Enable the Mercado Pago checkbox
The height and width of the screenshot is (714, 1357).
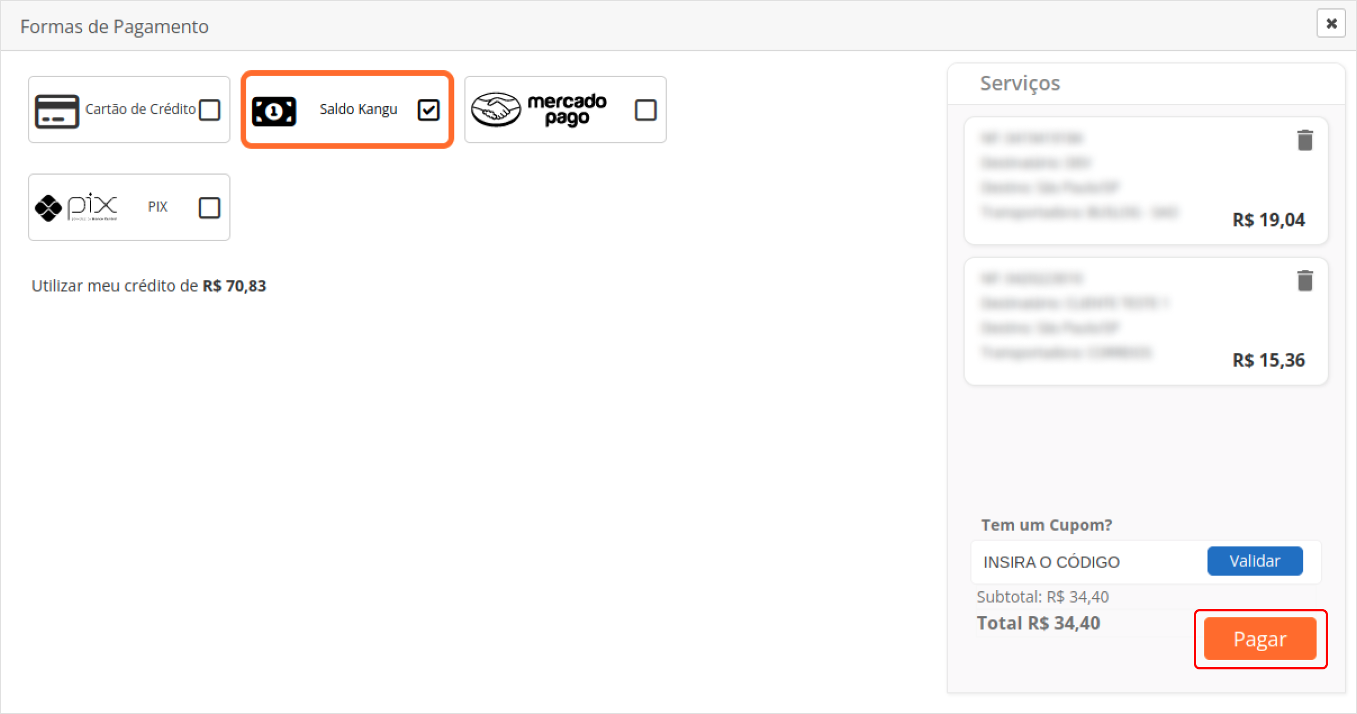click(x=646, y=110)
